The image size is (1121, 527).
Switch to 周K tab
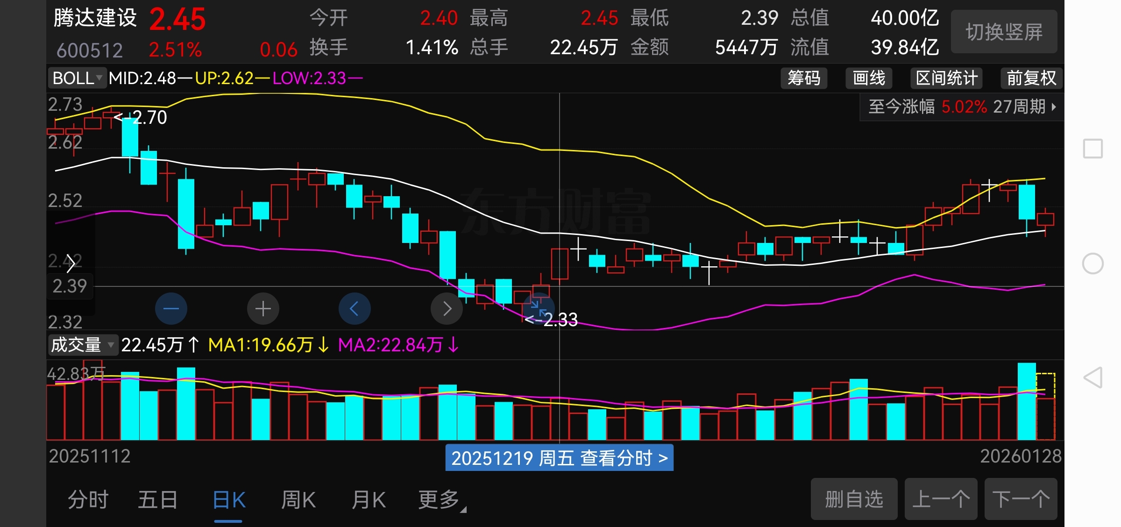pos(298,500)
